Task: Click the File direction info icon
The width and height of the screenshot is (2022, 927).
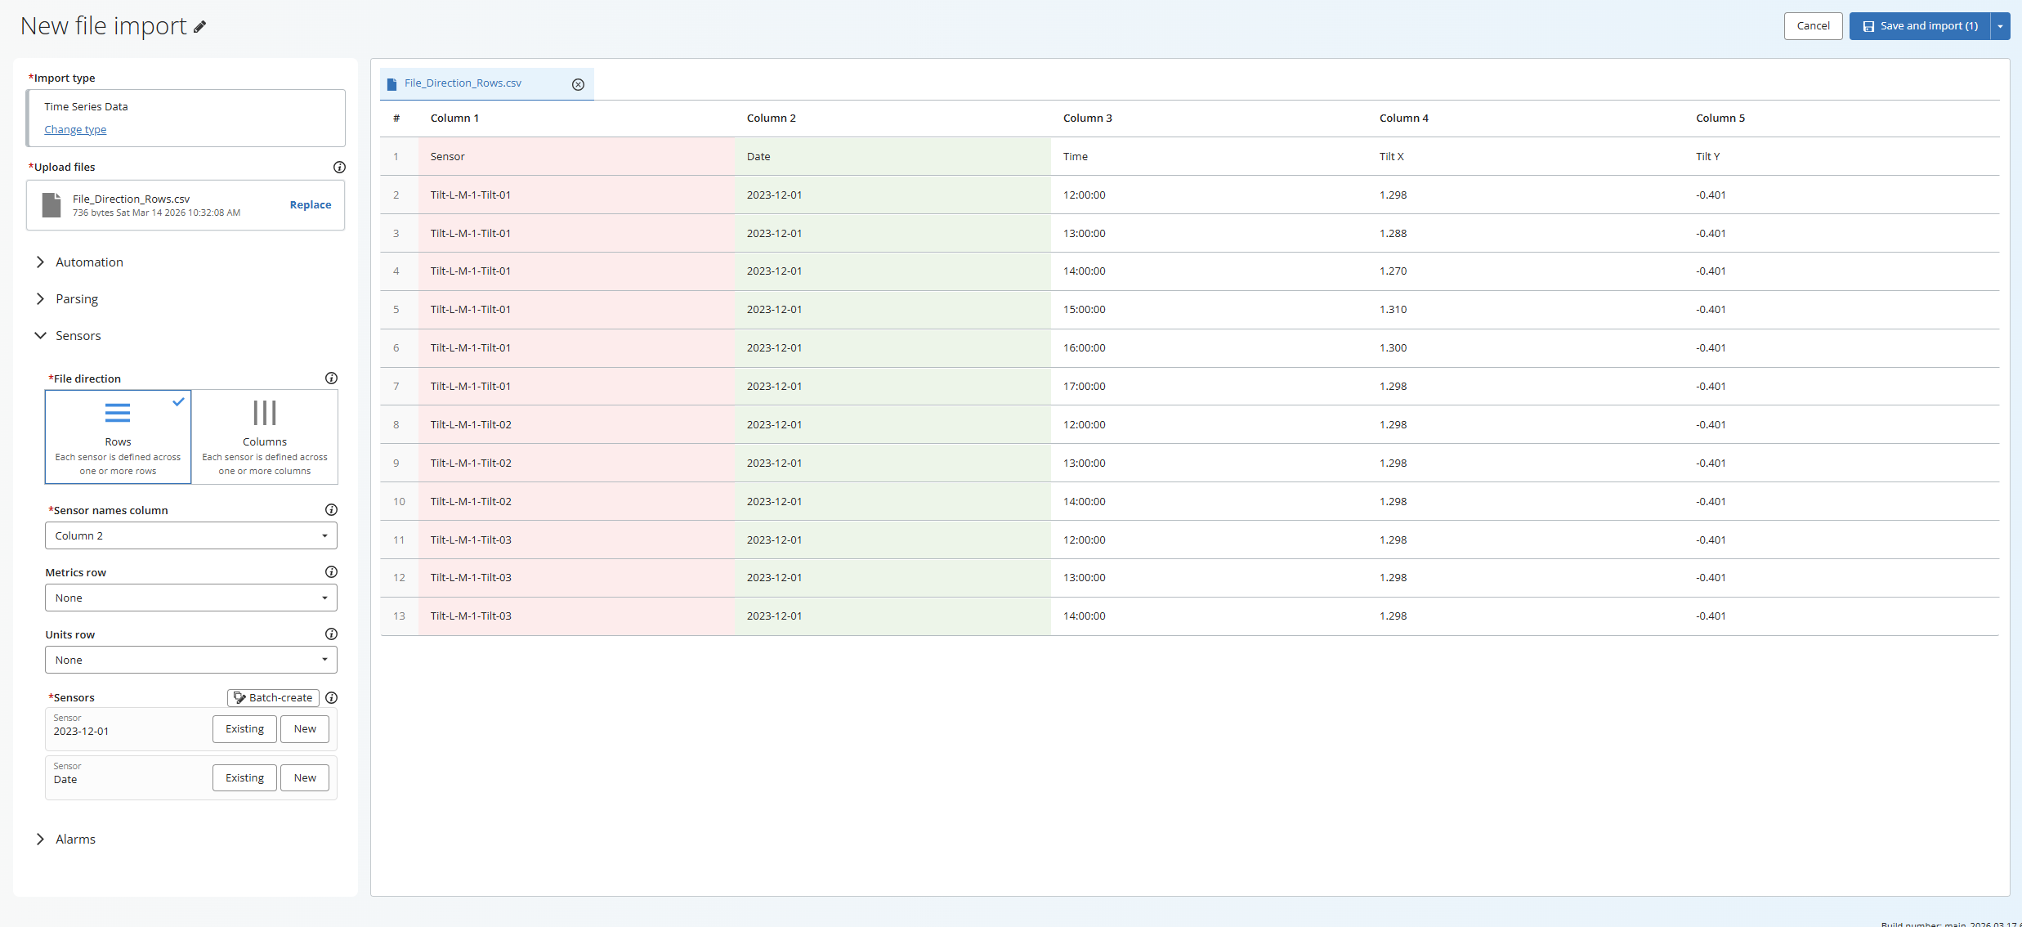Action: pos(331,378)
